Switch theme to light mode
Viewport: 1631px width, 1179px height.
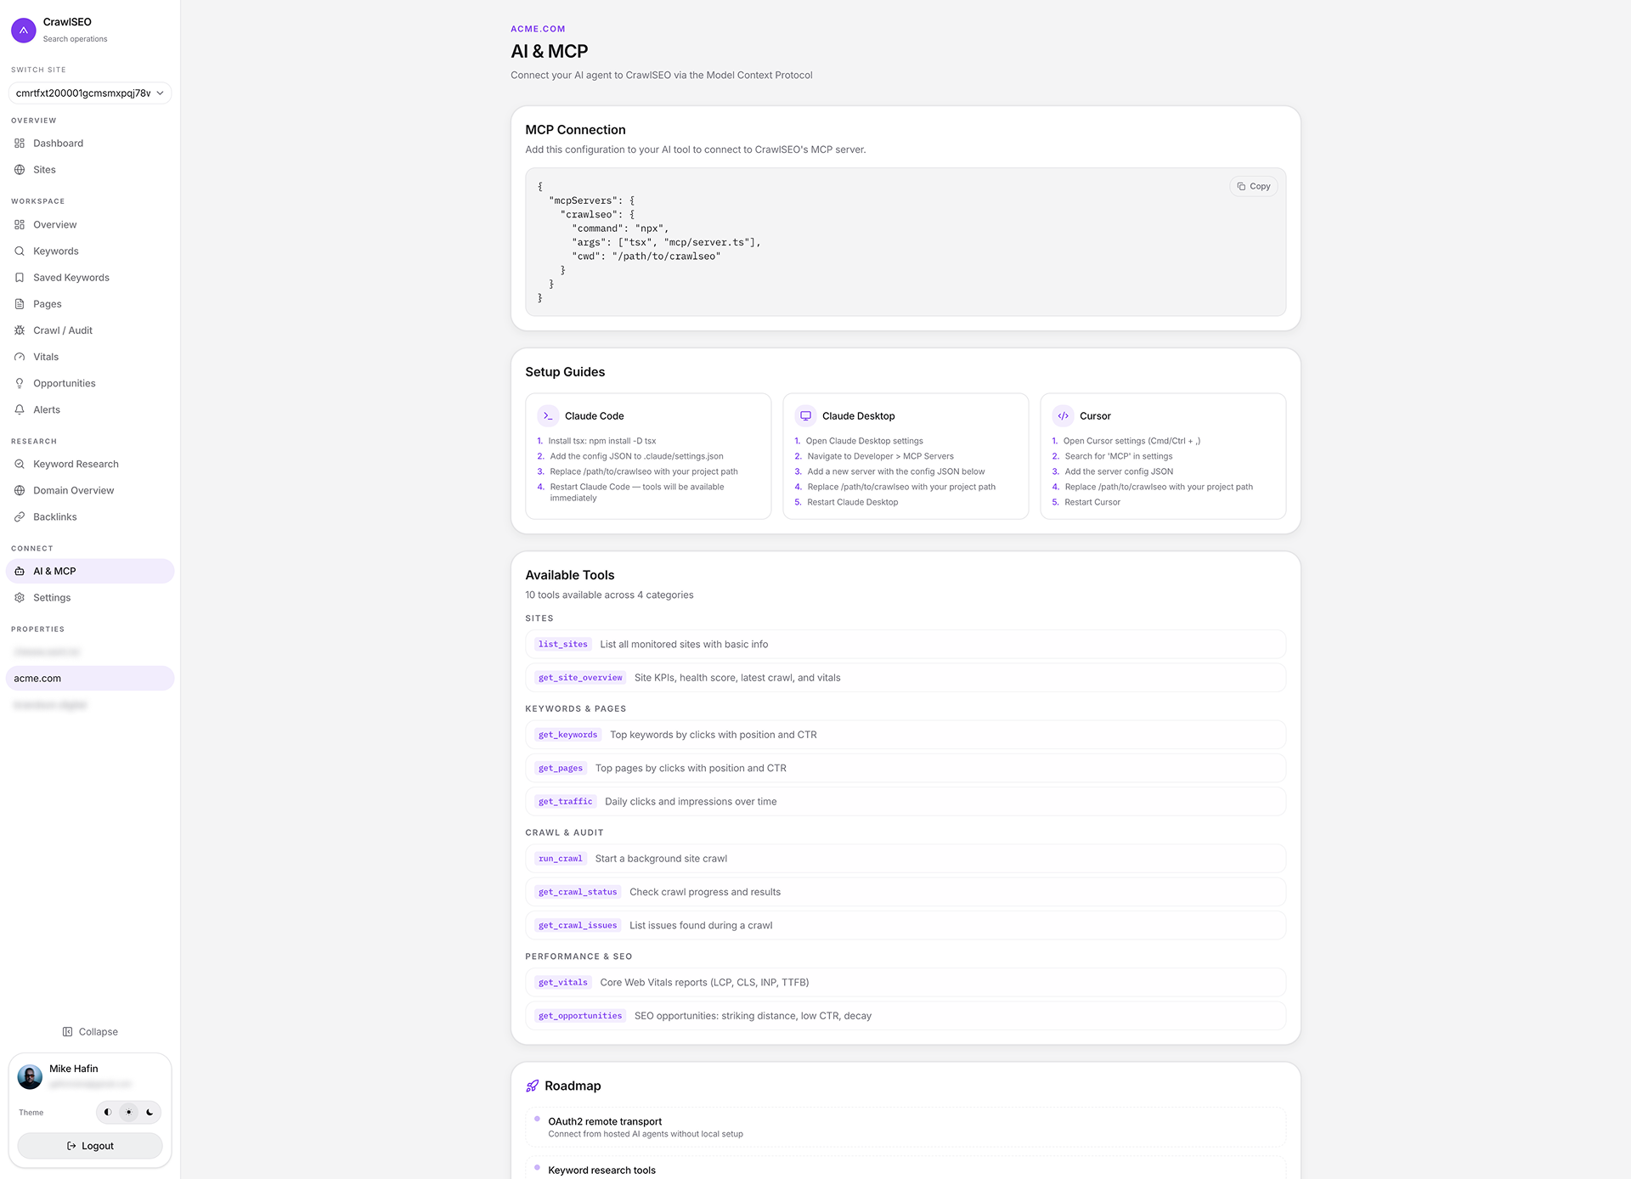coord(129,1112)
